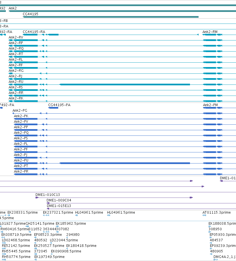
Task: Click the Ank2-RP transcript label
Action: (16, 43)
